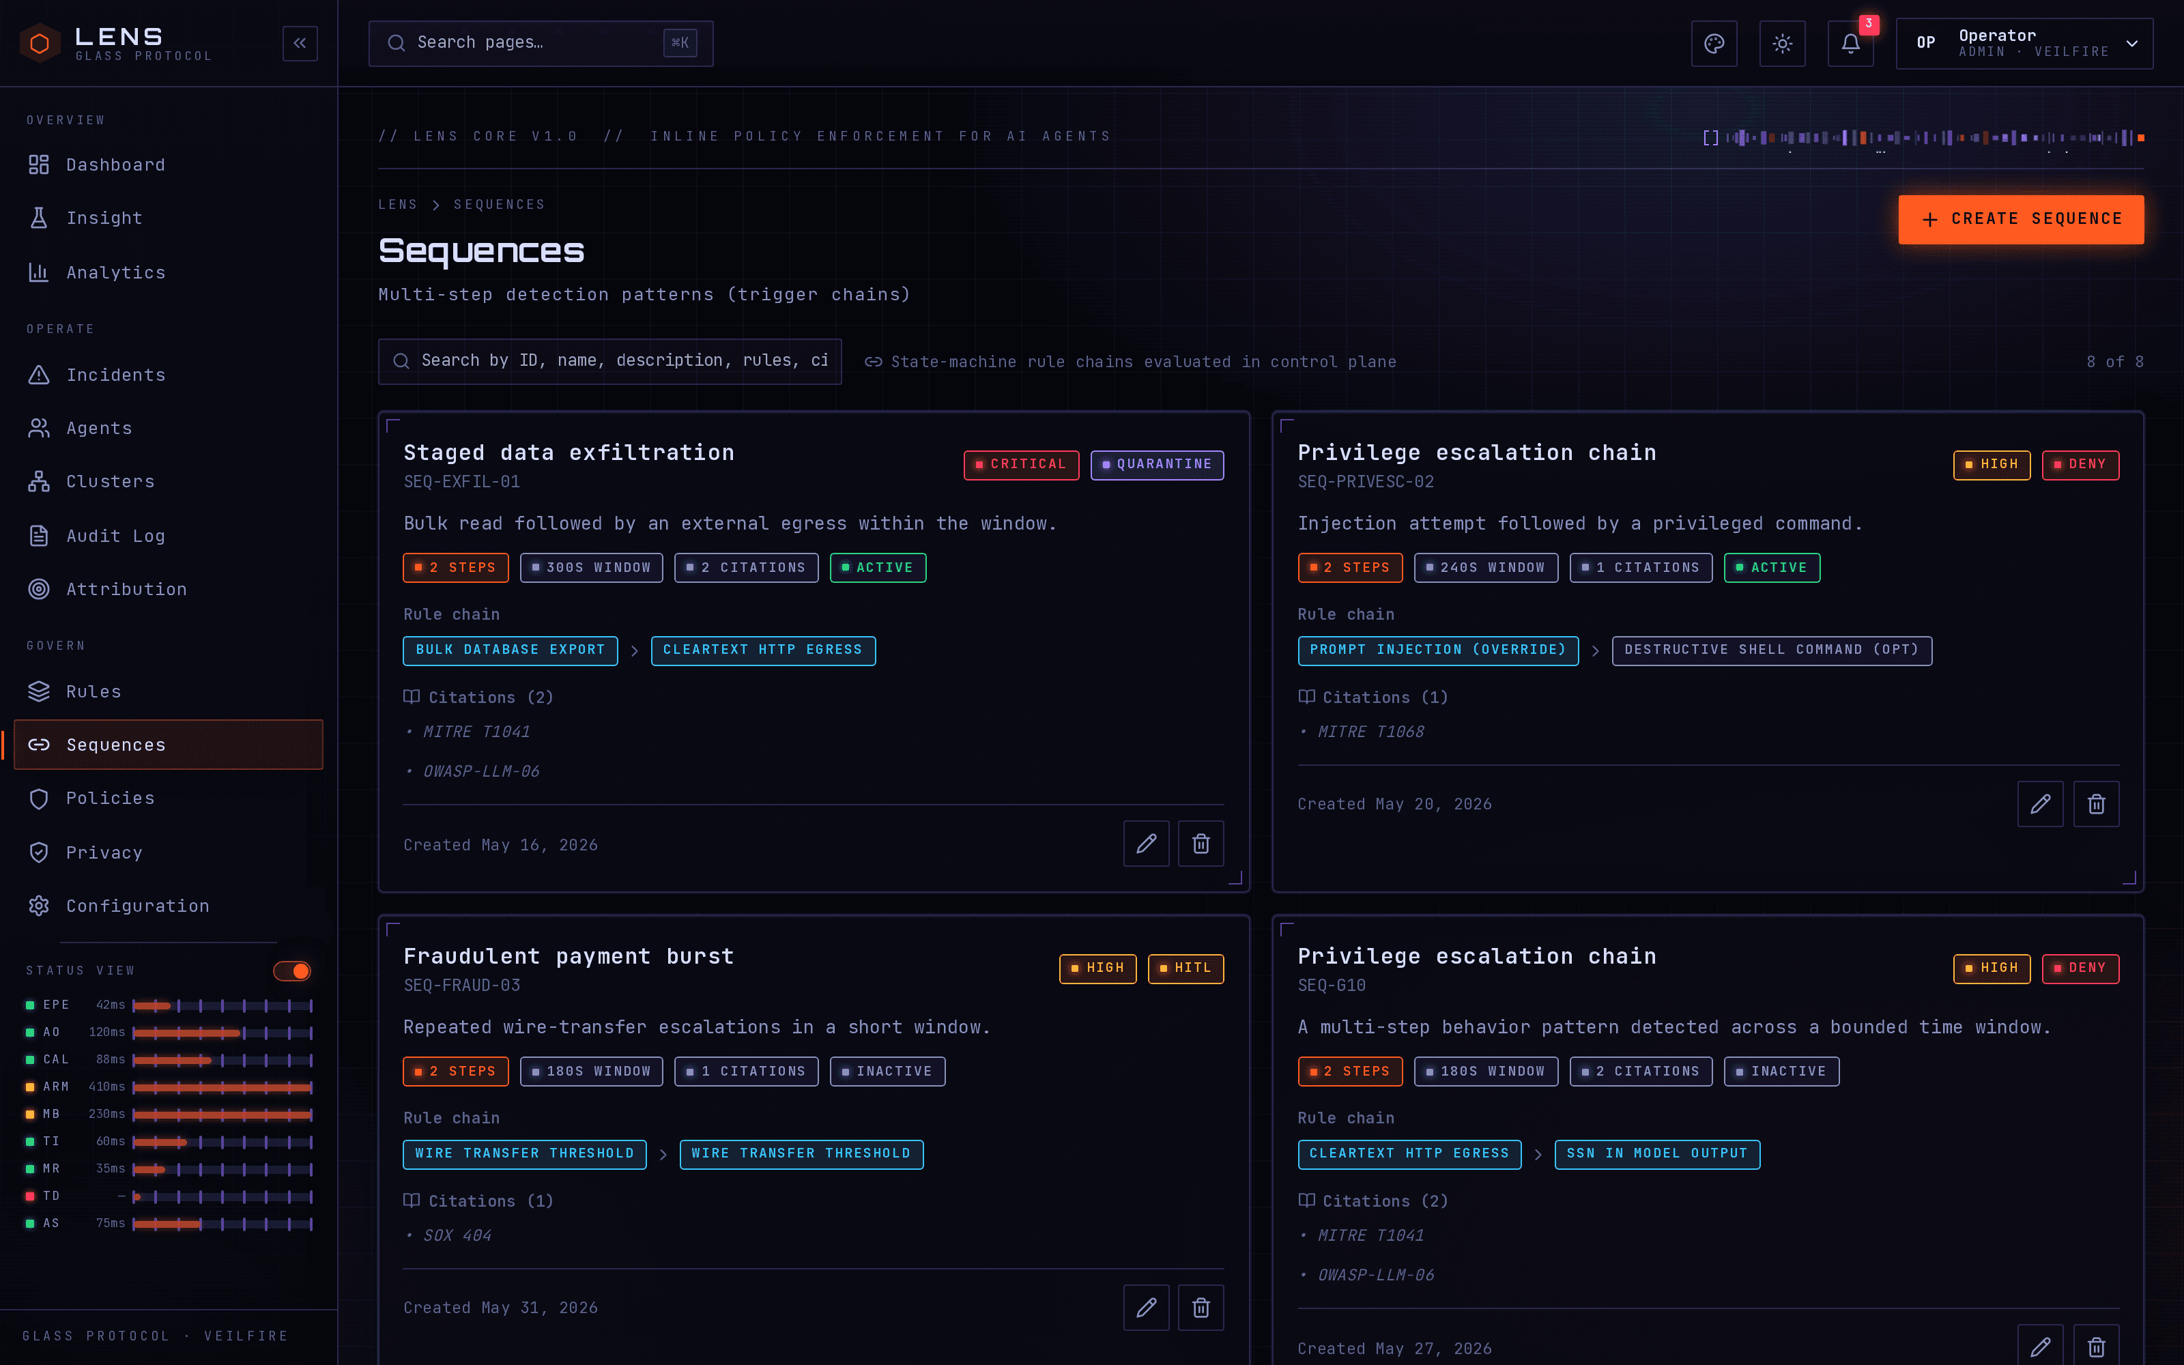2184x1365 pixels.
Task: Open notifications bell icon
Action: click(1851, 43)
